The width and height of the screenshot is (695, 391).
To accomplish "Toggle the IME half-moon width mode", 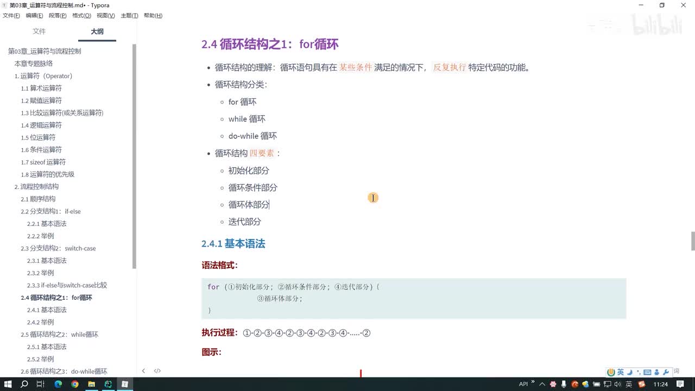I will 630,372.
